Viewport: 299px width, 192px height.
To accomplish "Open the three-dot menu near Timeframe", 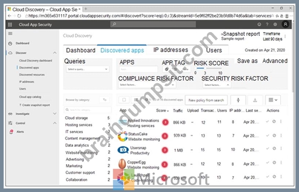I will 285,36.
